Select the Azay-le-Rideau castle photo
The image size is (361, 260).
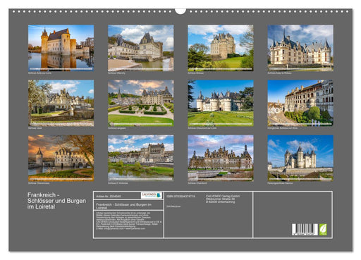(300, 48)
